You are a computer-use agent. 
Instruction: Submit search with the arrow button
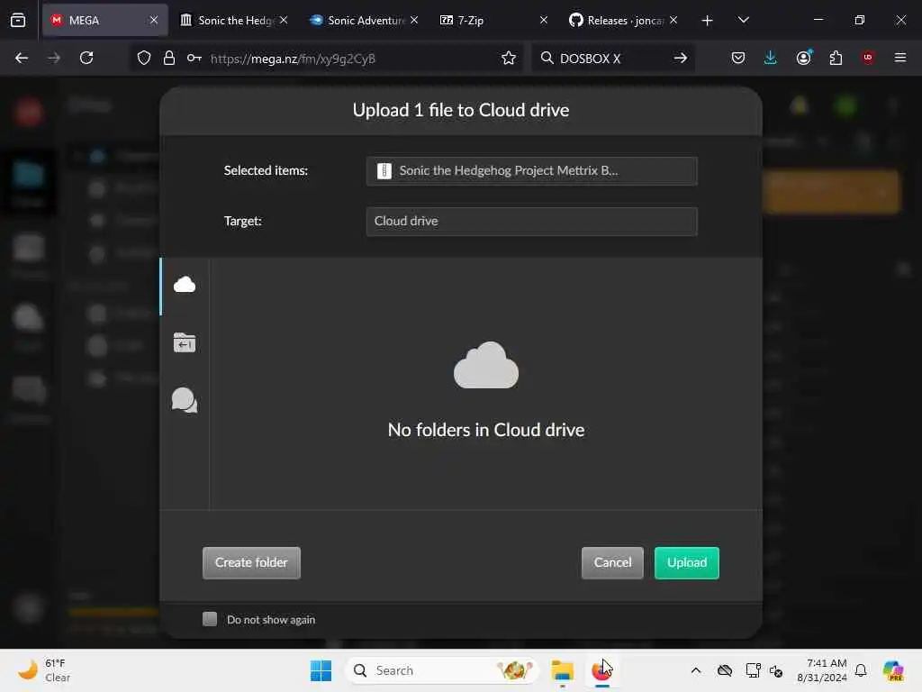click(681, 58)
